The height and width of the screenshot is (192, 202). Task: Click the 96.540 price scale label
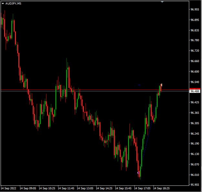coord(195,82)
